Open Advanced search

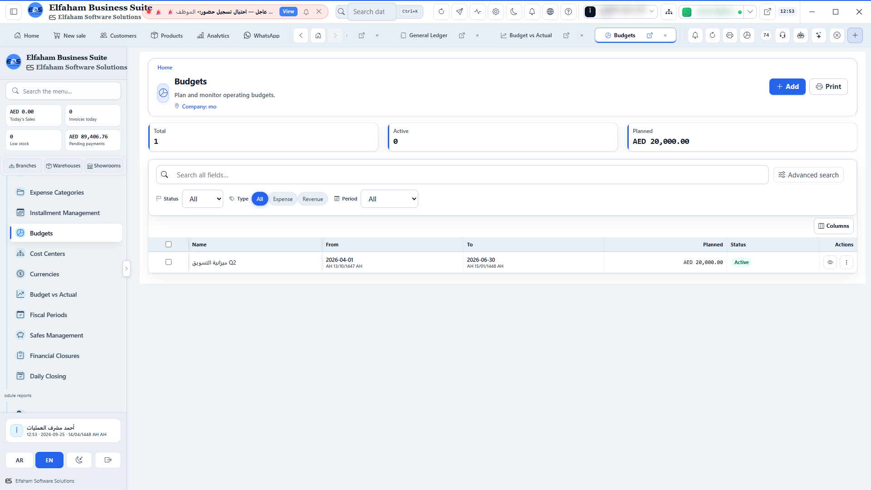[x=808, y=175]
